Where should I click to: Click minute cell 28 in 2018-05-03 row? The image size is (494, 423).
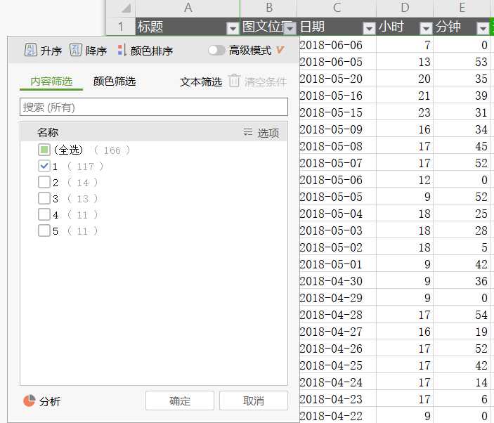(x=462, y=230)
